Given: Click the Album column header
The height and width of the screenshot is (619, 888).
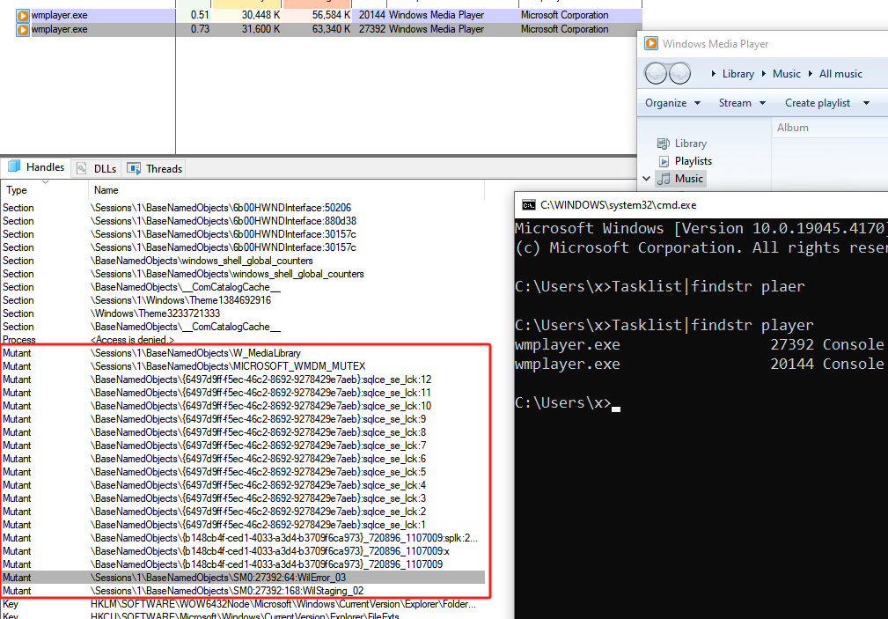Looking at the screenshot, I should pyautogui.click(x=830, y=128).
